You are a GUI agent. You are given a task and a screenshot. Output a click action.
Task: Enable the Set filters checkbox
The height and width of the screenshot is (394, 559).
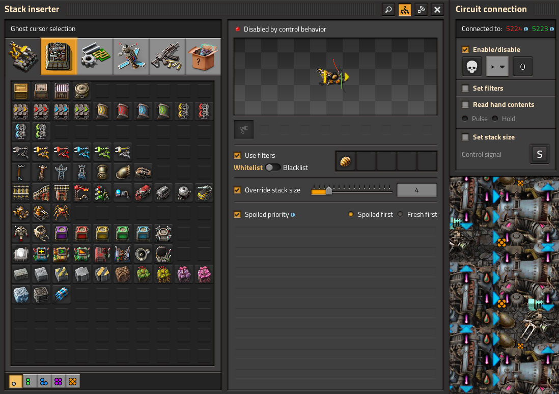[465, 88]
